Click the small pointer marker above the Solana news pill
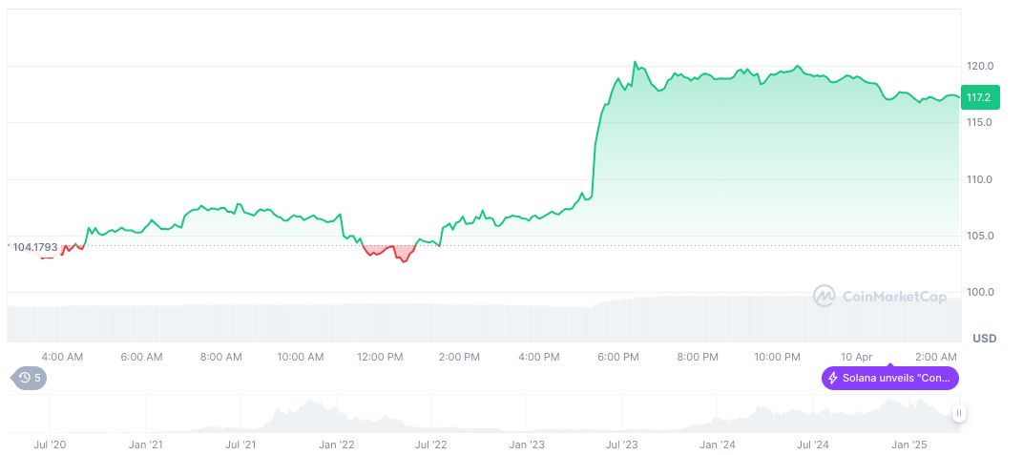Screen dimensions: 1023x455 (889, 364)
